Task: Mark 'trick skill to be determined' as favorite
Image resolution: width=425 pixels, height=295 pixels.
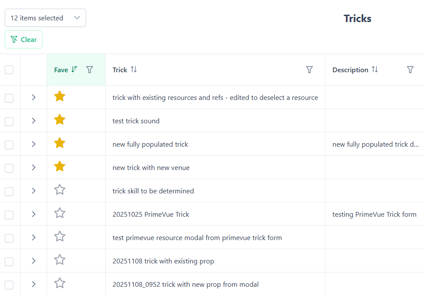Action: (x=60, y=190)
